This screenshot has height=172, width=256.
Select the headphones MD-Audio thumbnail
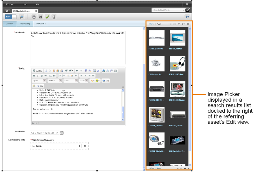tap(178, 63)
